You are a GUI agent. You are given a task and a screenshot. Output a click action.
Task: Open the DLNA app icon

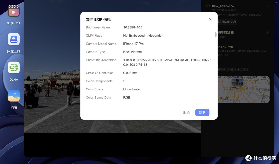(x=14, y=67)
